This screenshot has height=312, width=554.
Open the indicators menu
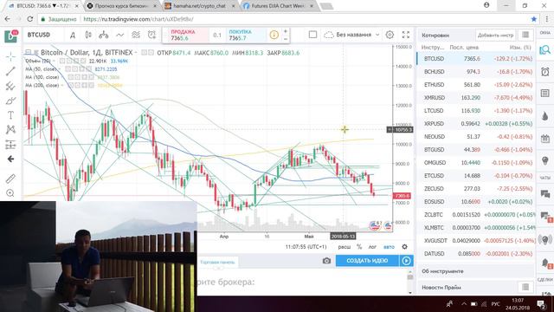pos(120,35)
